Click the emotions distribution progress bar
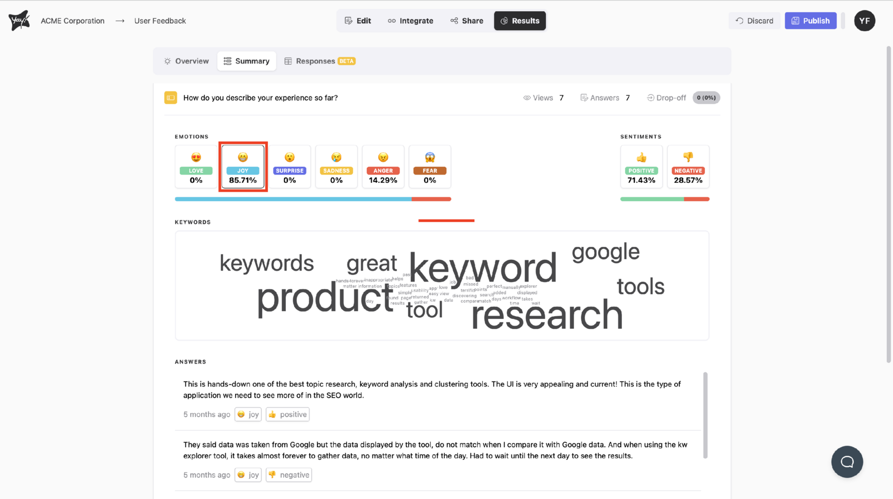893x499 pixels. pyautogui.click(x=313, y=199)
